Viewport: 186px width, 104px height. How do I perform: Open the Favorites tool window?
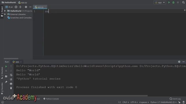[2, 88]
